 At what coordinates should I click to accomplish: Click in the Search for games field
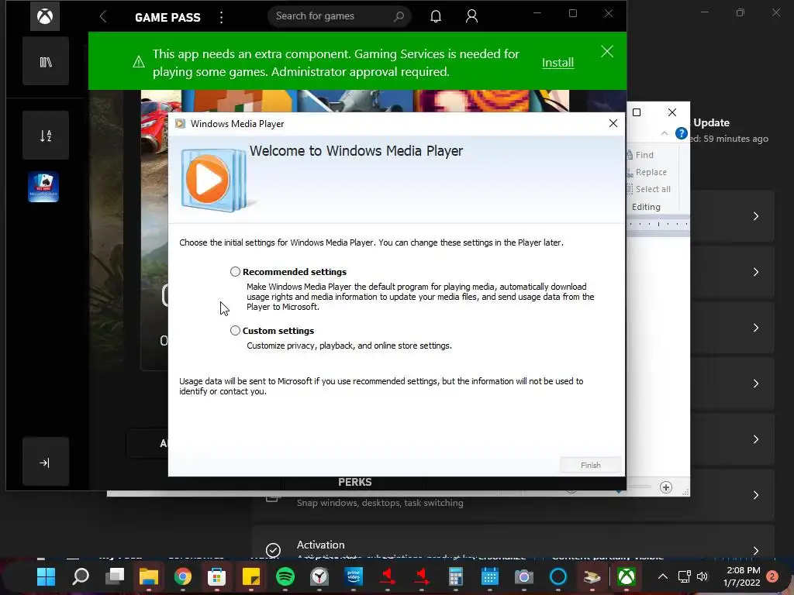click(x=340, y=16)
